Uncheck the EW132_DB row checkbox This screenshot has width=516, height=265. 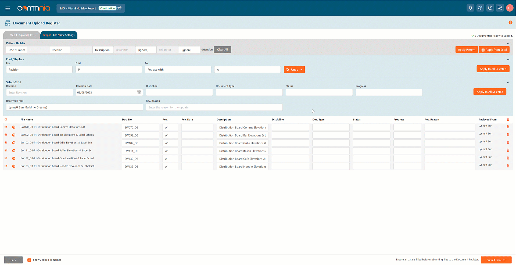tap(6, 158)
